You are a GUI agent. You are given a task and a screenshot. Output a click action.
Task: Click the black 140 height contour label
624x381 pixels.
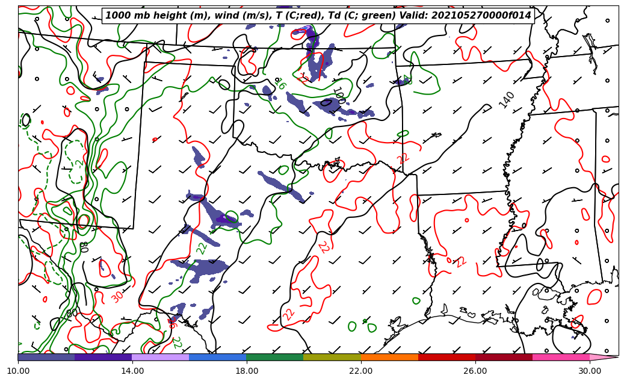pyautogui.click(x=507, y=100)
